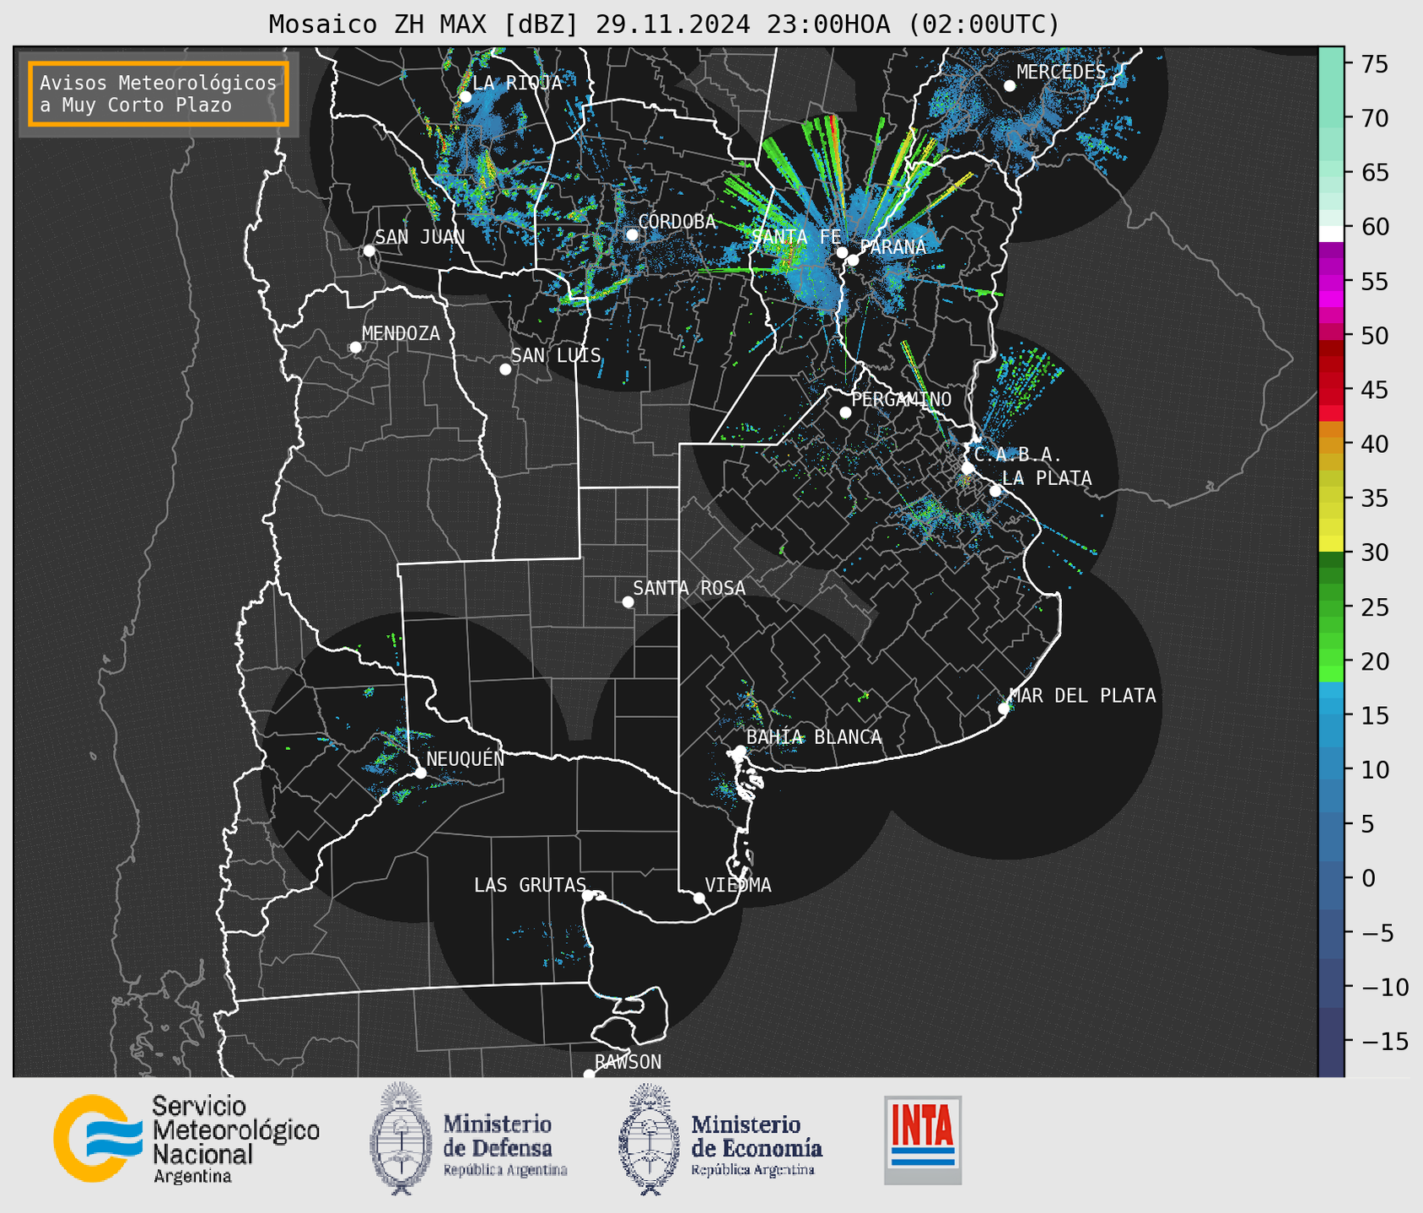
Task: Click the "LA PLATA" map label
Action: [x=1047, y=478]
